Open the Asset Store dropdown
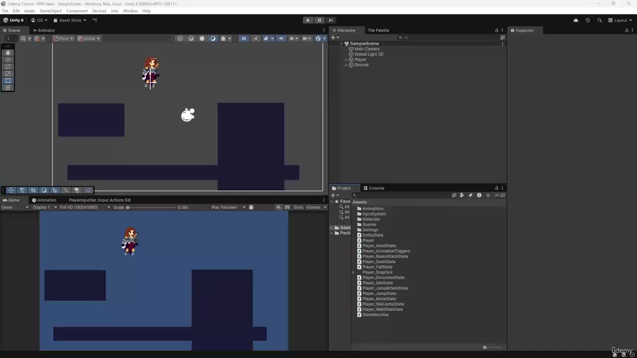This screenshot has height=358, width=637. click(x=70, y=20)
